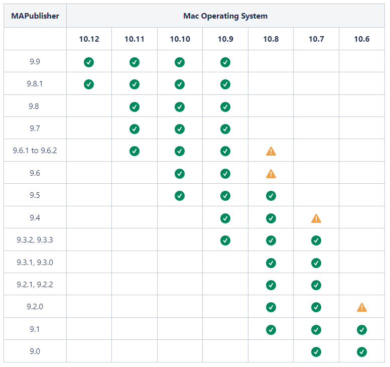Click the check mark for 9.6 on 10.10
Viewport: 390px width, 367px height.
click(180, 174)
